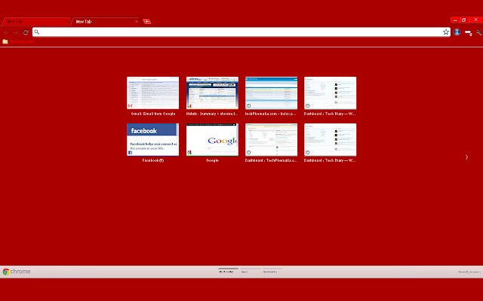Click the blue extension icon beside address bar

[x=457, y=32]
